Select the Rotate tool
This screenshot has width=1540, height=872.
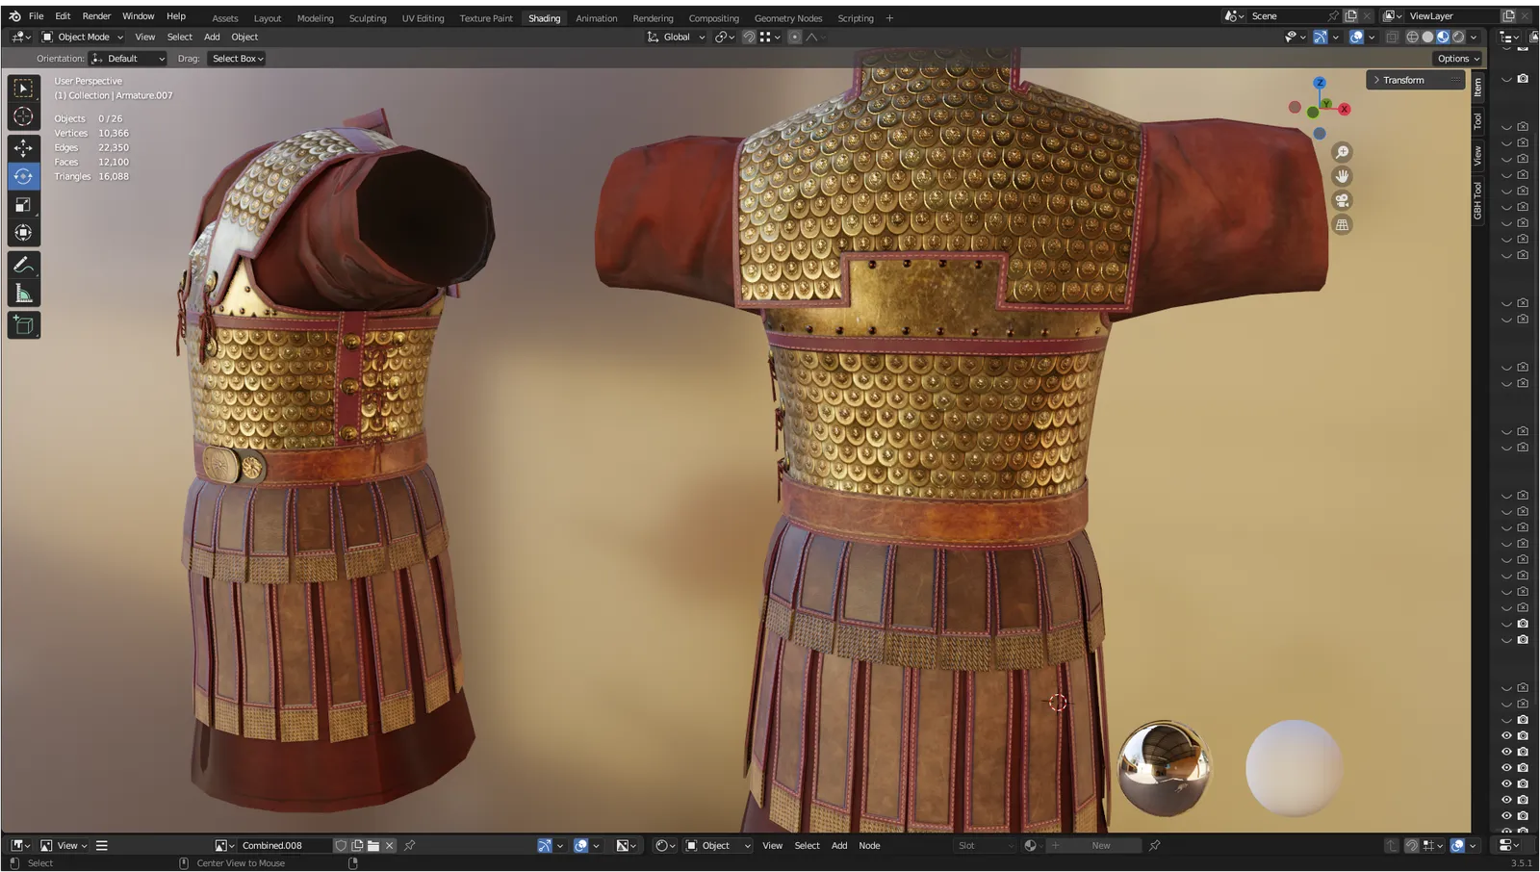23,176
